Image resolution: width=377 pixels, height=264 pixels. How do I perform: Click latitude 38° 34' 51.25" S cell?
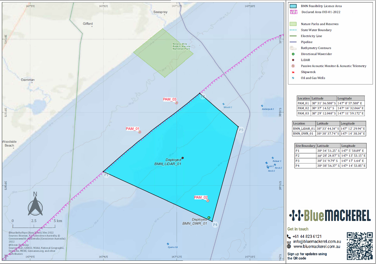pos(328,151)
